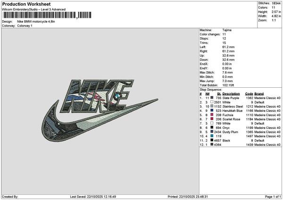Click the Created By label
283x200 pixels.
click(x=10, y=197)
